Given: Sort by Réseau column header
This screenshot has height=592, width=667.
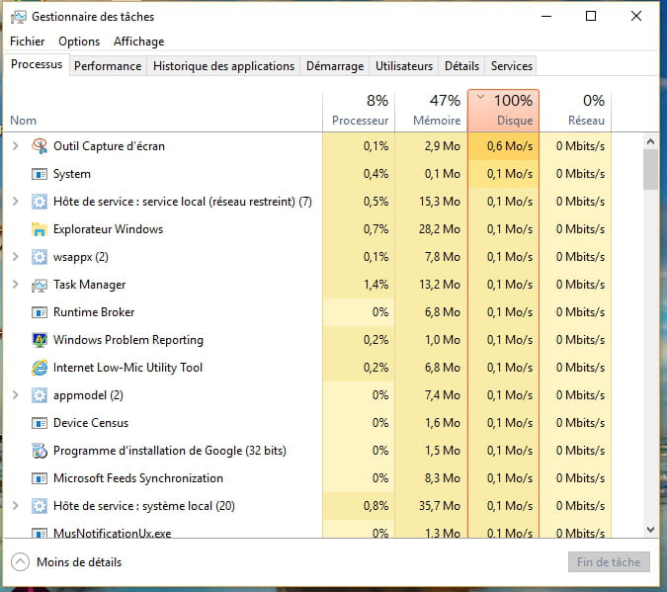Looking at the screenshot, I should click(x=575, y=111).
